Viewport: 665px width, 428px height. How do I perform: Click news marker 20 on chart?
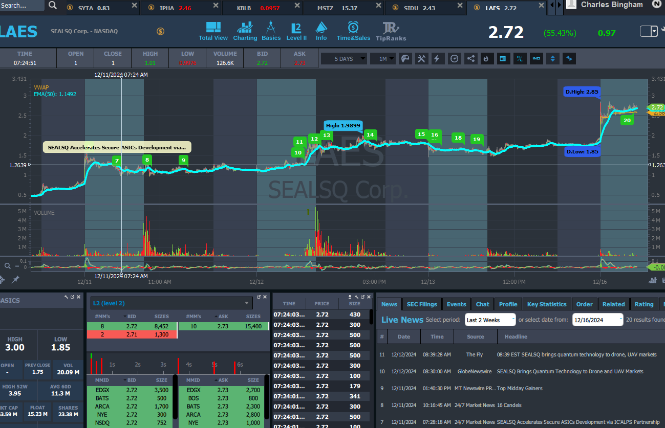(x=627, y=120)
